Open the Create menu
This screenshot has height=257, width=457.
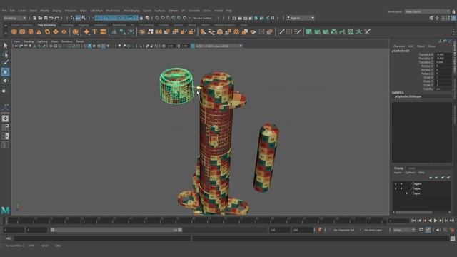click(x=22, y=11)
